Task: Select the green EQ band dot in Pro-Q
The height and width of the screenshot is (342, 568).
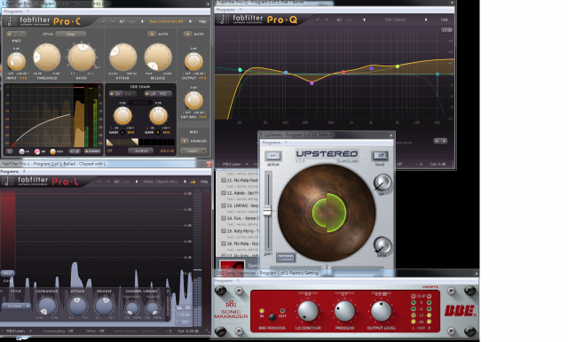Action: click(240, 70)
